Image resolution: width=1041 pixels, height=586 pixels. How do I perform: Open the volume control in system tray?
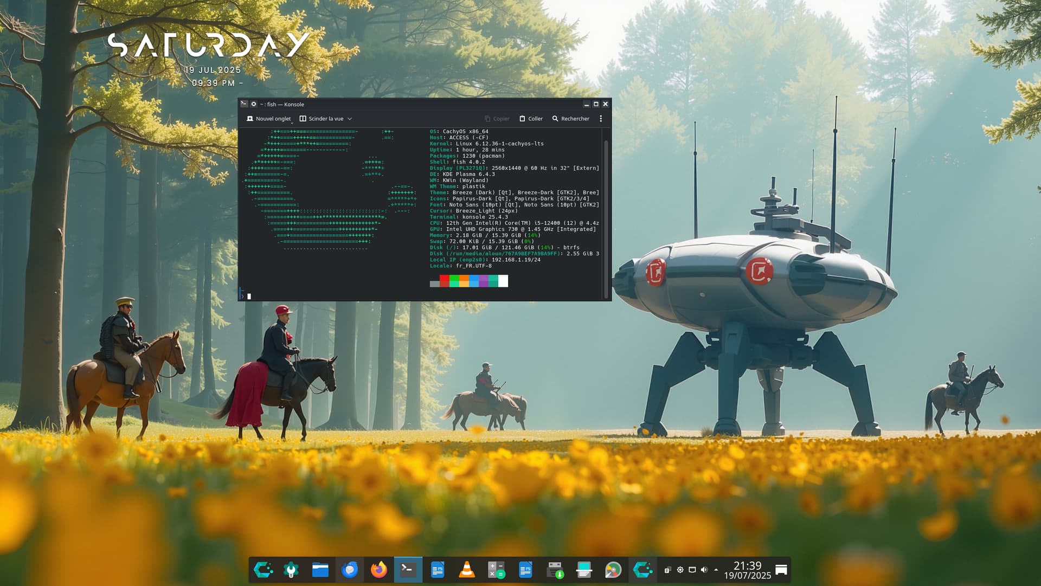[x=704, y=570]
